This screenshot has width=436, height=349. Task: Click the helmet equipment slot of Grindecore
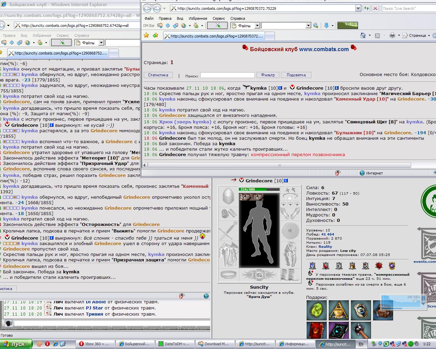228,196
